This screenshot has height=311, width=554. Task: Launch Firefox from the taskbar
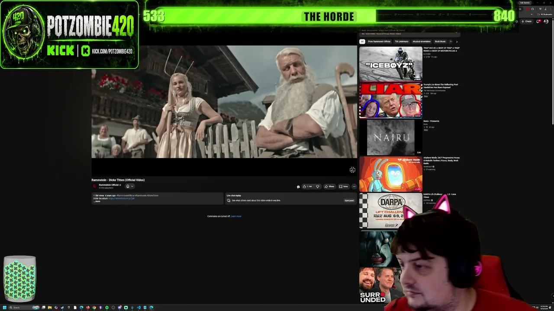click(x=88, y=308)
